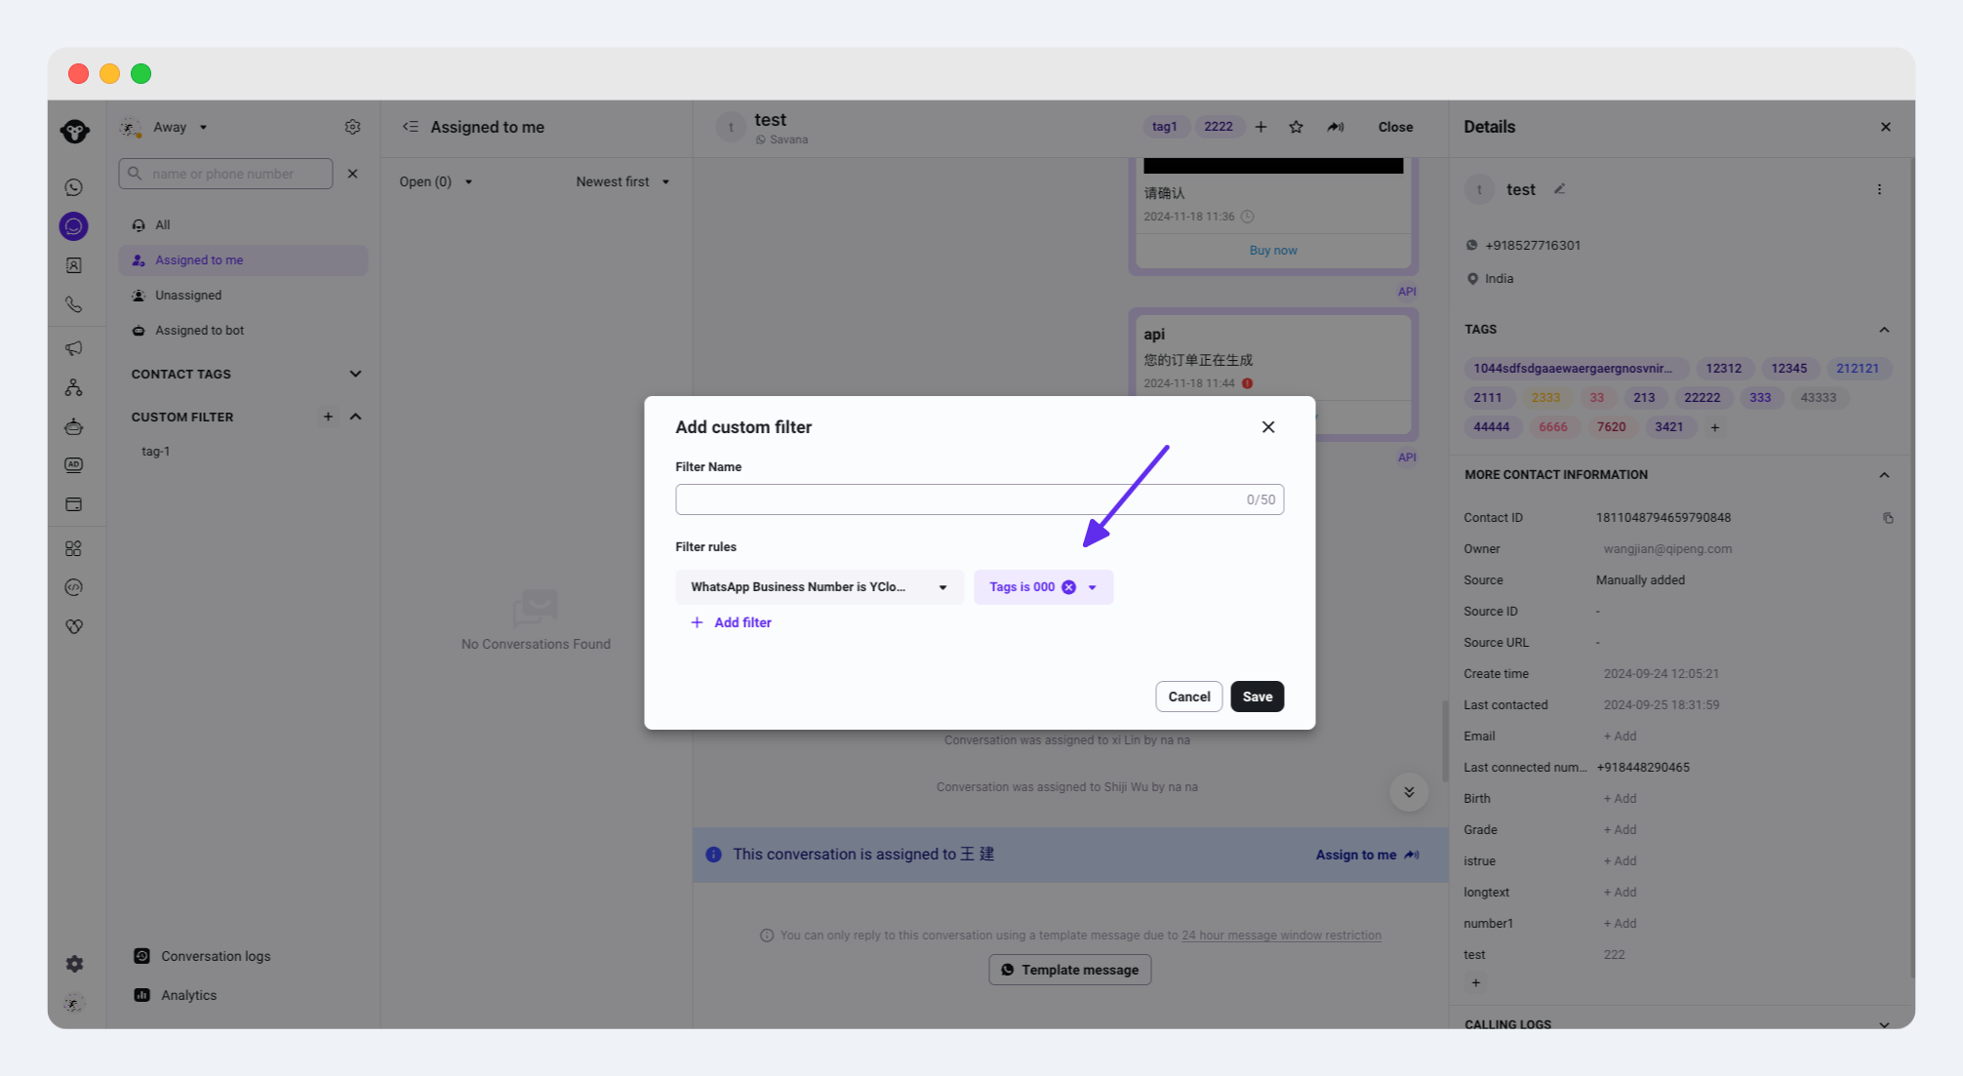1963x1076 pixels.
Task: Remove the Tags is 000 filter
Action: [1068, 587]
